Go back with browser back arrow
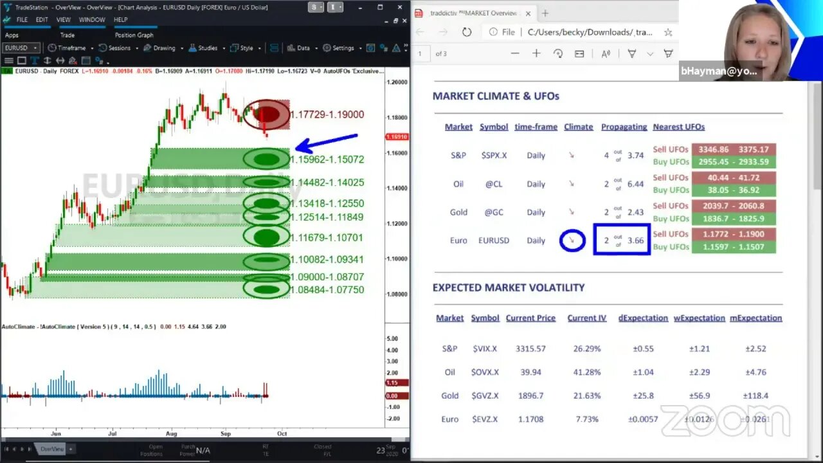Viewport: 823px width, 463px height. [x=420, y=32]
